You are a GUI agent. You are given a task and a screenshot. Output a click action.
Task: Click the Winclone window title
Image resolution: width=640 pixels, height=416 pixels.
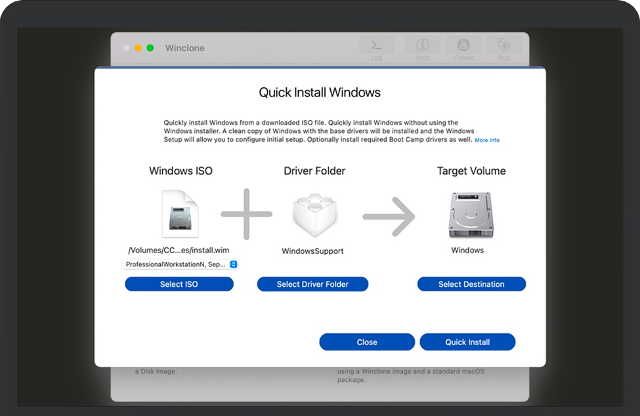(x=184, y=49)
